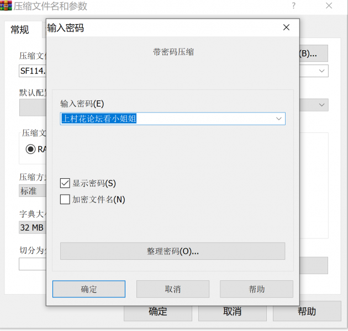The image size is (348, 331).
Task: Click the bottom 帮助 button of main window
Action: coord(307,312)
